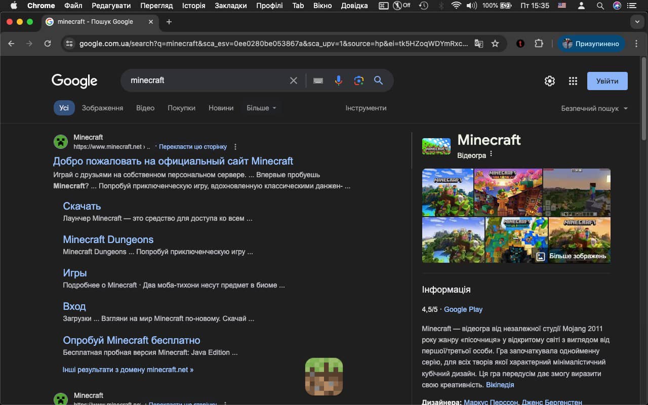Image resolution: width=648 pixels, height=405 pixels.
Task: Open Інструменти search tools
Action: 366,108
